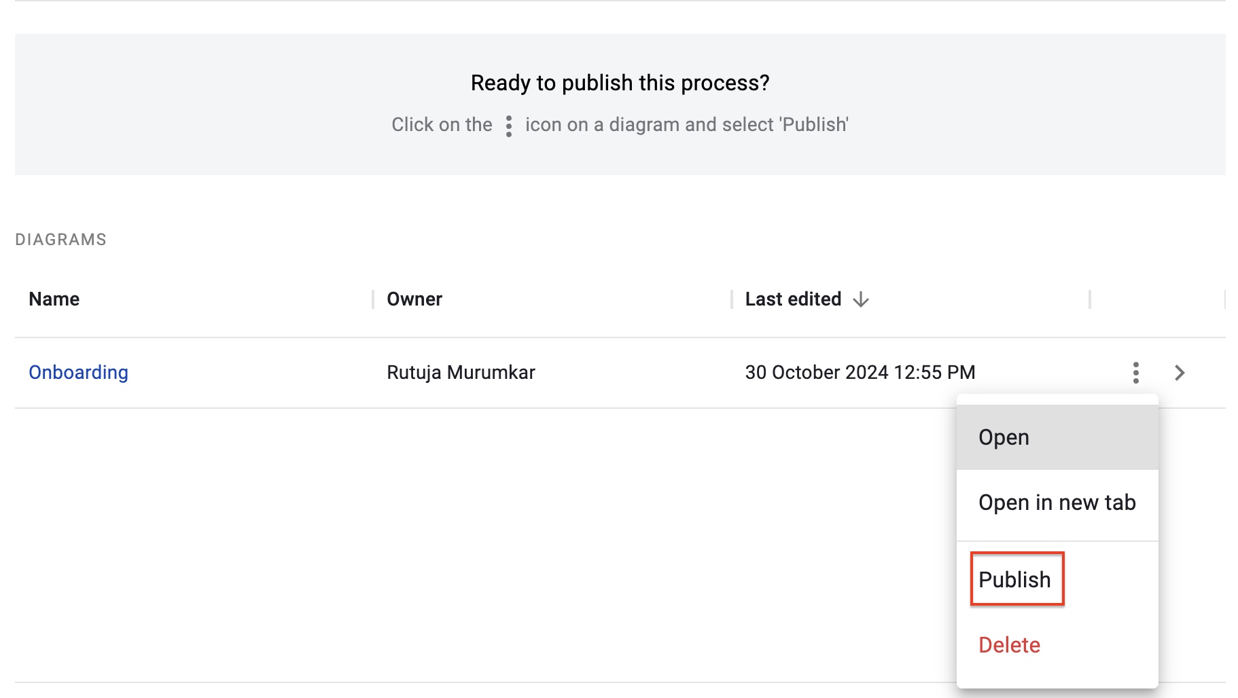Click the Name column header
The height and width of the screenshot is (698, 1238).
click(54, 299)
